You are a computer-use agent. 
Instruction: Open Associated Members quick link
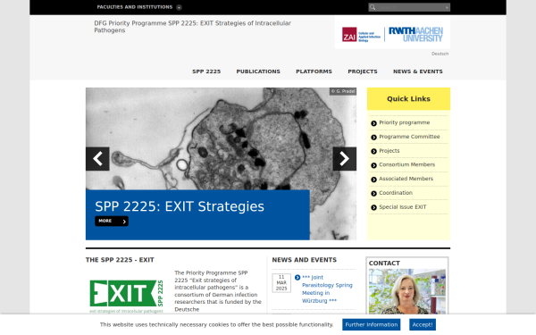coord(406,179)
